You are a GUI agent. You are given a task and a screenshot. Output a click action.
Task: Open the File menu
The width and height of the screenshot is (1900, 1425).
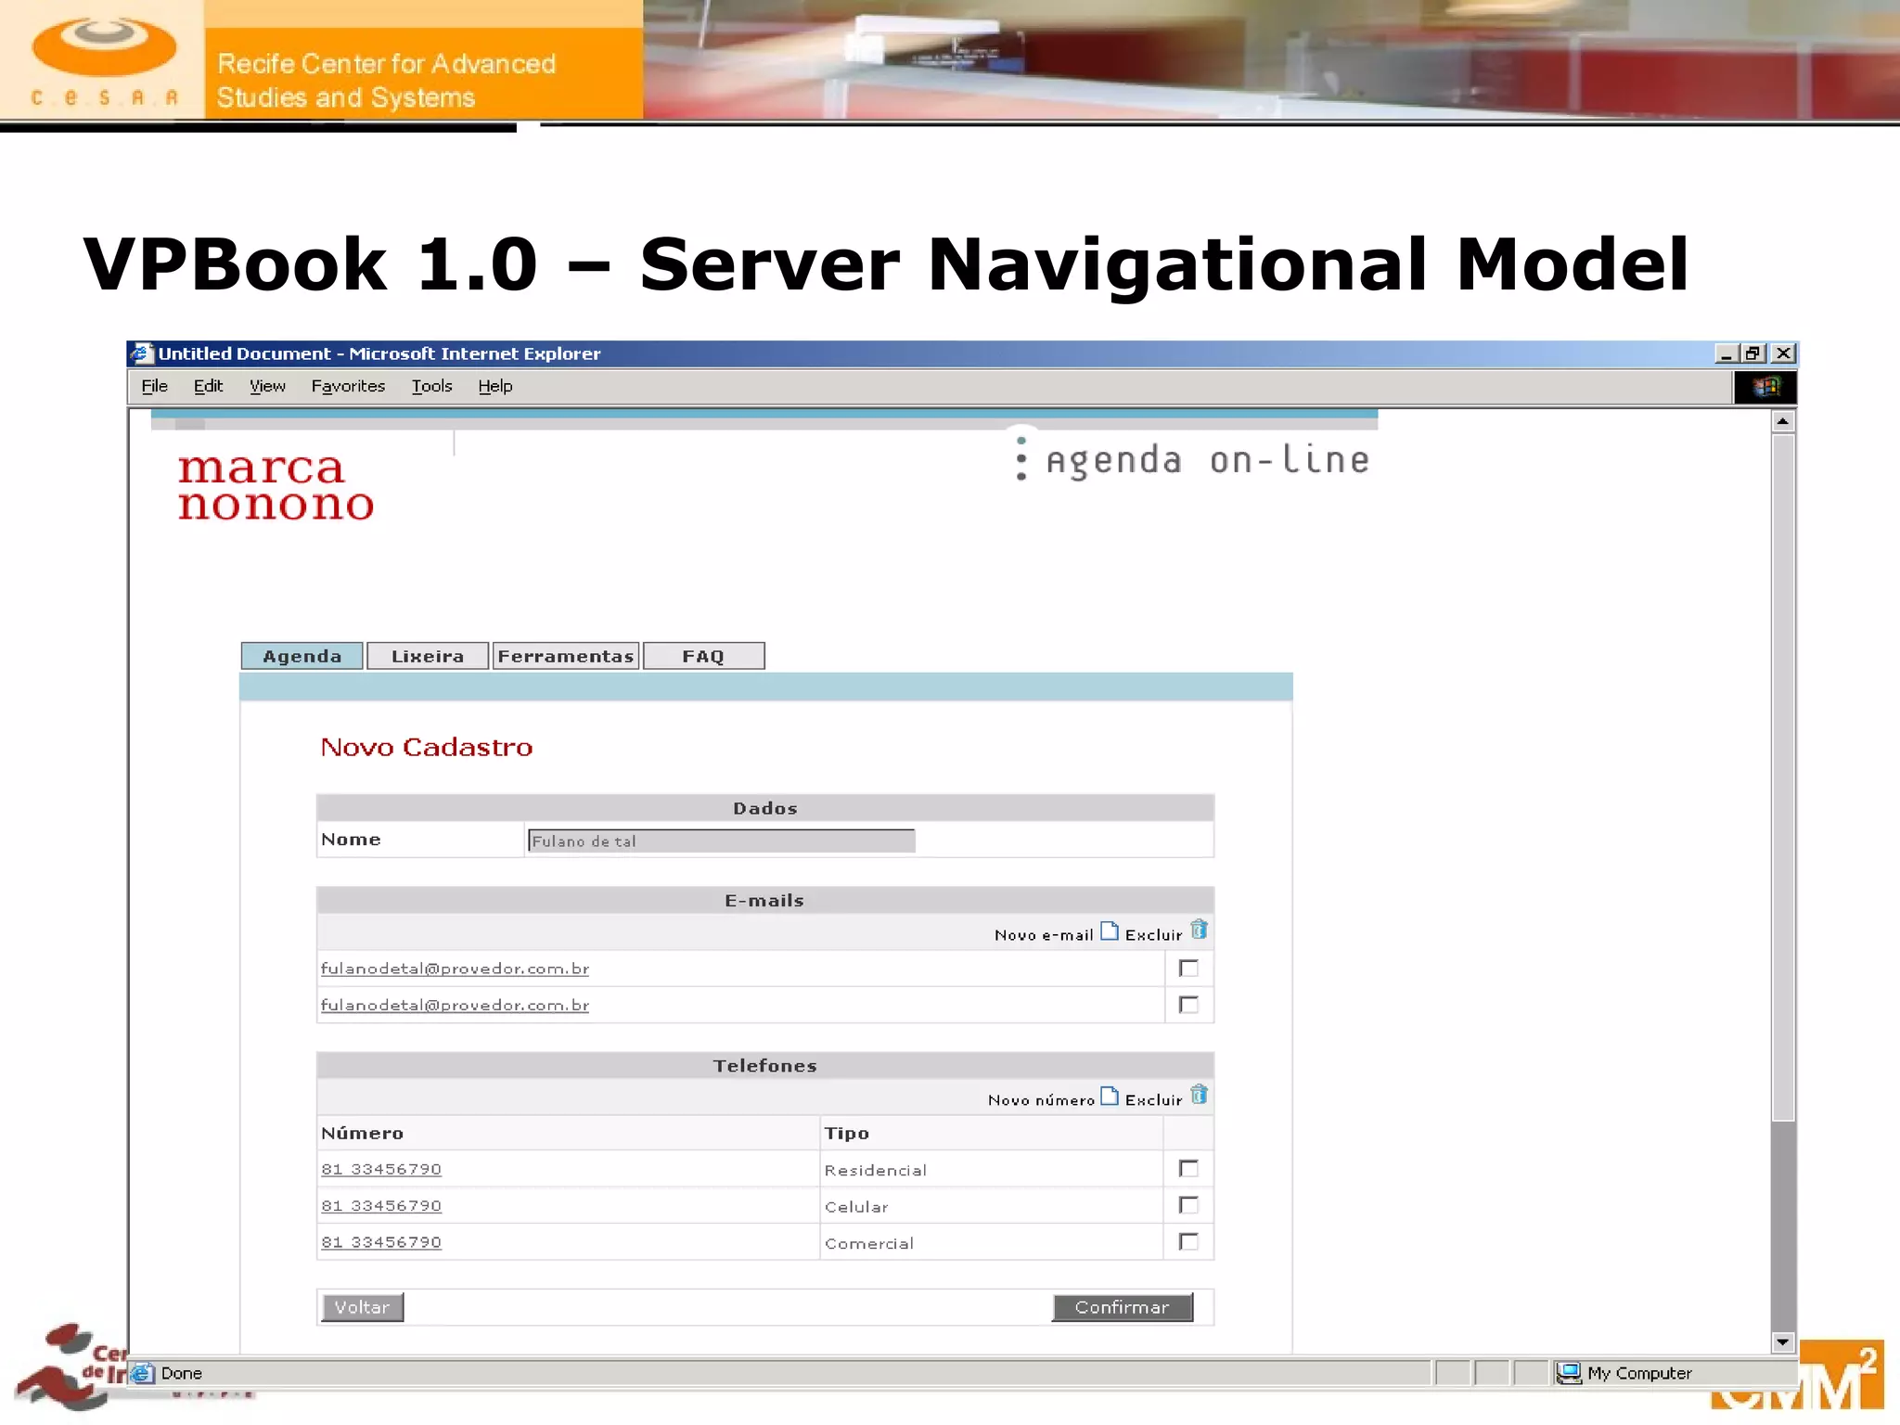point(154,386)
